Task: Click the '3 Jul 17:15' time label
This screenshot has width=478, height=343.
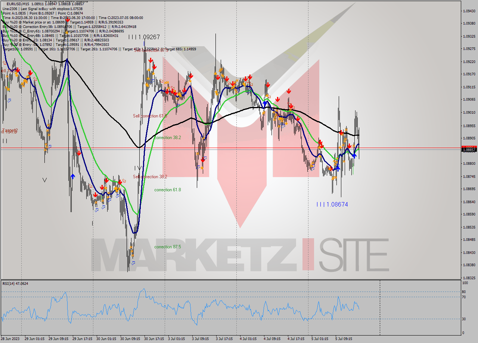Action: (224, 339)
